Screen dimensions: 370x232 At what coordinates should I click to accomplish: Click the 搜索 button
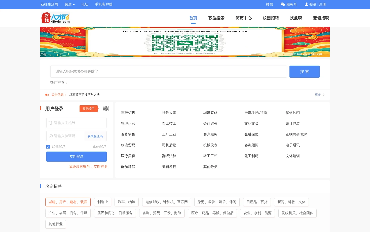pyautogui.click(x=304, y=72)
